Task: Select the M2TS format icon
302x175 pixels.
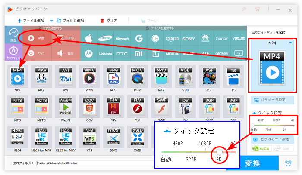Action: (x=41, y=107)
